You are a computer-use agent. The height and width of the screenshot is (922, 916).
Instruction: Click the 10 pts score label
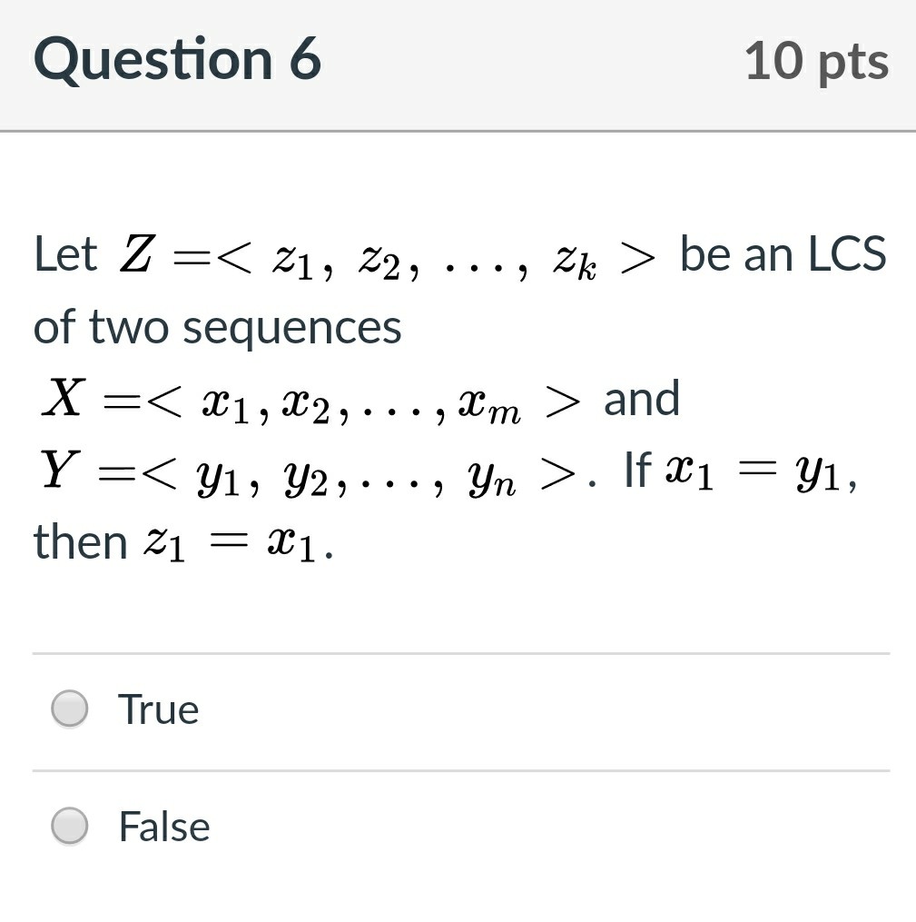point(817,61)
